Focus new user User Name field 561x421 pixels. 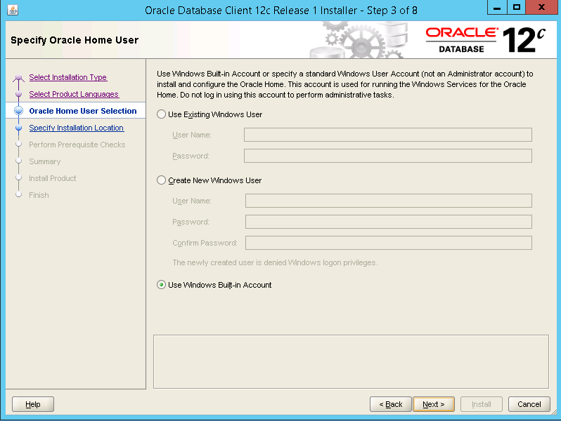point(389,201)
